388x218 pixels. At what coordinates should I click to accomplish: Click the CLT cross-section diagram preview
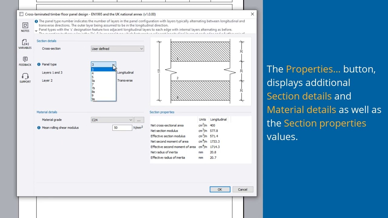(201, 71)
